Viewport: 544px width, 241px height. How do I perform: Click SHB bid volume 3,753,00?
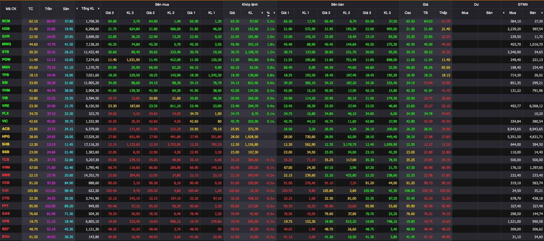click(x=174, y=145)
